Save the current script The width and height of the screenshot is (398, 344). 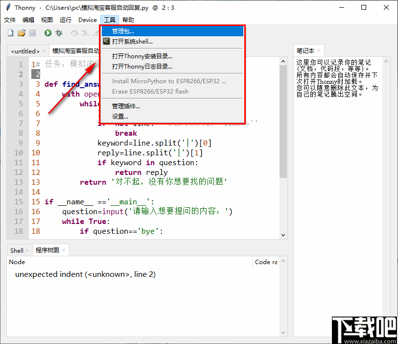[33, 33]
